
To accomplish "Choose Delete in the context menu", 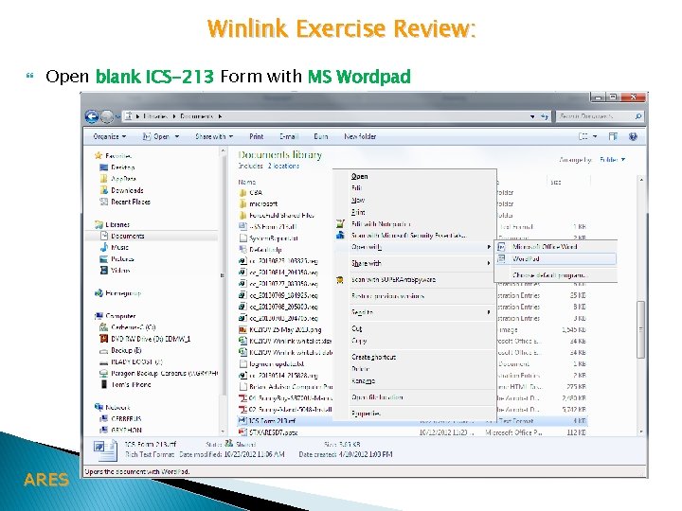I will [361, 369].
